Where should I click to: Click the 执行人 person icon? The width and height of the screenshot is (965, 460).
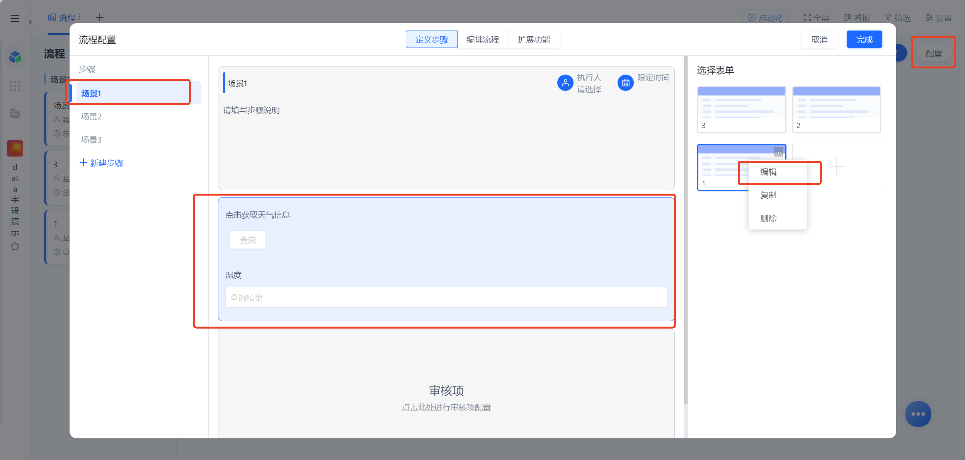[565, 83]
